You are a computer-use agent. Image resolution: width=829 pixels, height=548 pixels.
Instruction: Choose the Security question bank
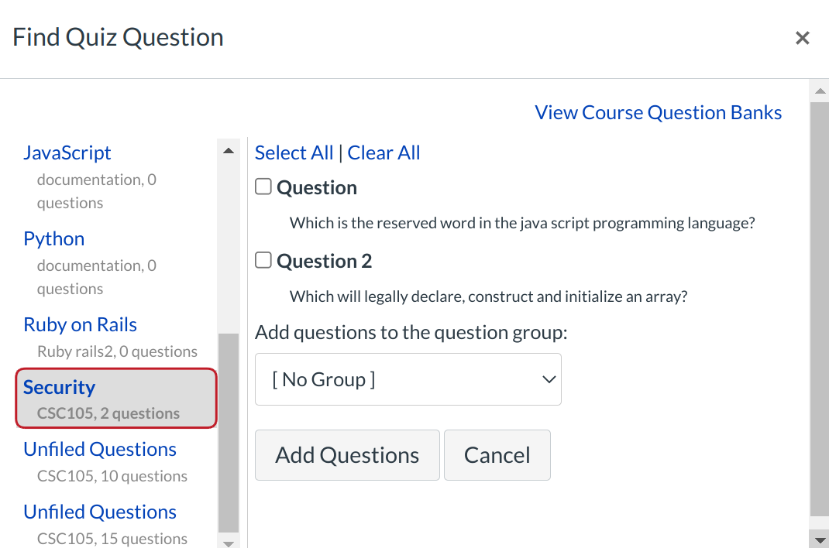[60, 387]
